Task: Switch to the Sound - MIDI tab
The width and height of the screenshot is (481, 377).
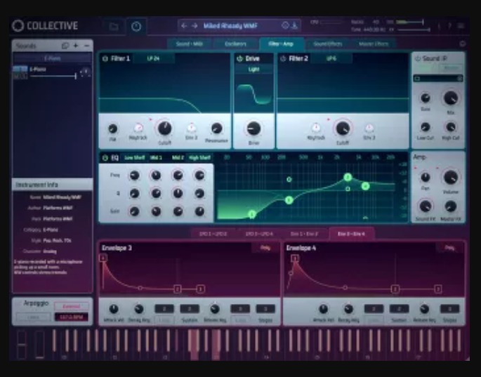Action: [190, 44]
